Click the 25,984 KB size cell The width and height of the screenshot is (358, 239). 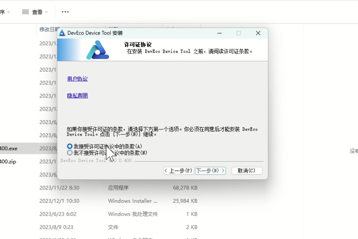[x=185, y=201]
